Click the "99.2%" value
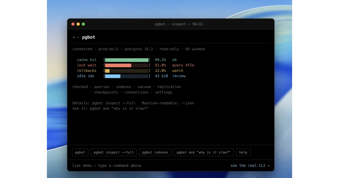The image size is (339, 178). (x=160, y=60)
